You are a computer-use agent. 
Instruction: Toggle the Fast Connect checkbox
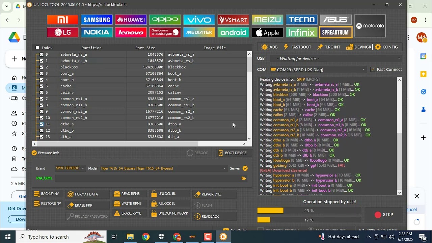point(373,70)
